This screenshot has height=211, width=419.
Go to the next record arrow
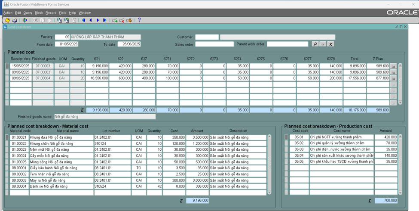pyautogui.click(x=98, y=20)
